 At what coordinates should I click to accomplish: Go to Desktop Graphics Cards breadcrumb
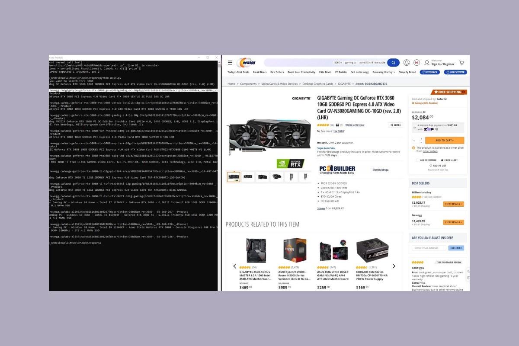[x=318, y=84]
